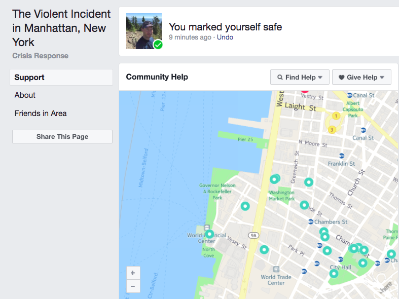
Task: Undo the marked safe status
Action: 225,38
